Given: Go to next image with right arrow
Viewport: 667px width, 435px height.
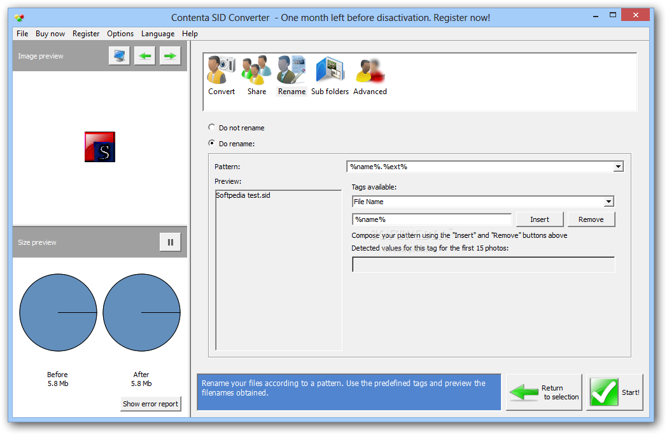Looking at the screenshot, I should pyautogui.click(x=170, y=56).
